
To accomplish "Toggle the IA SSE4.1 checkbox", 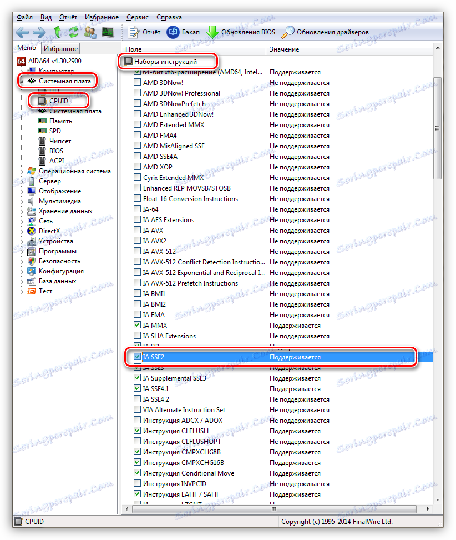I will coord(137,388).
